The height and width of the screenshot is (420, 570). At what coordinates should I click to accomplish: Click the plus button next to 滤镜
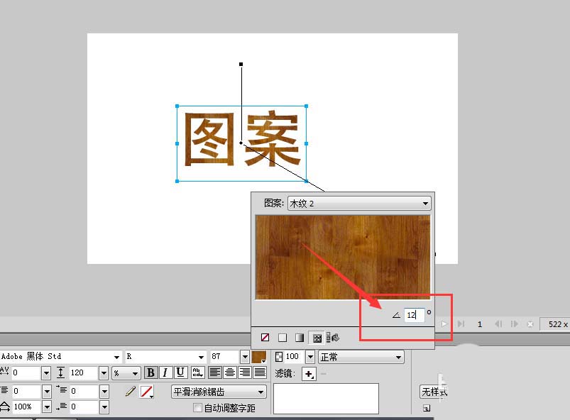(308, 374)
